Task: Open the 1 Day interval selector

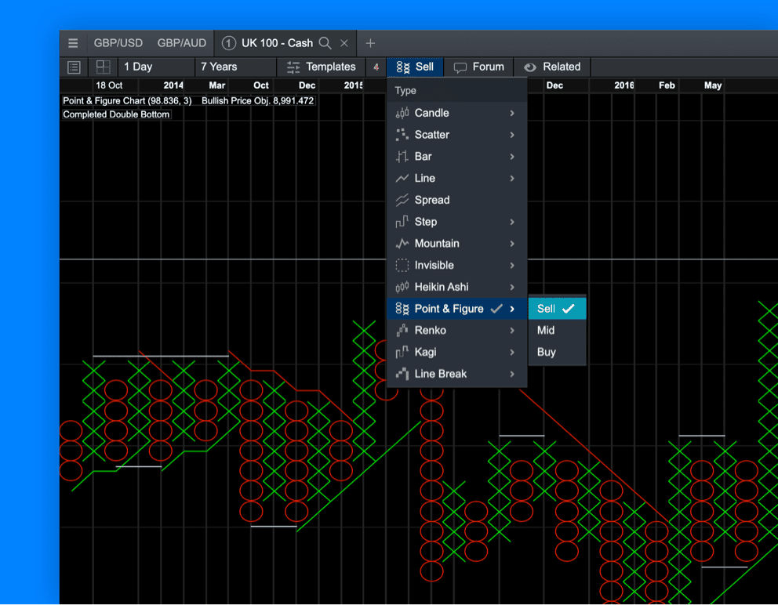Action: click(x=156, y=67)
